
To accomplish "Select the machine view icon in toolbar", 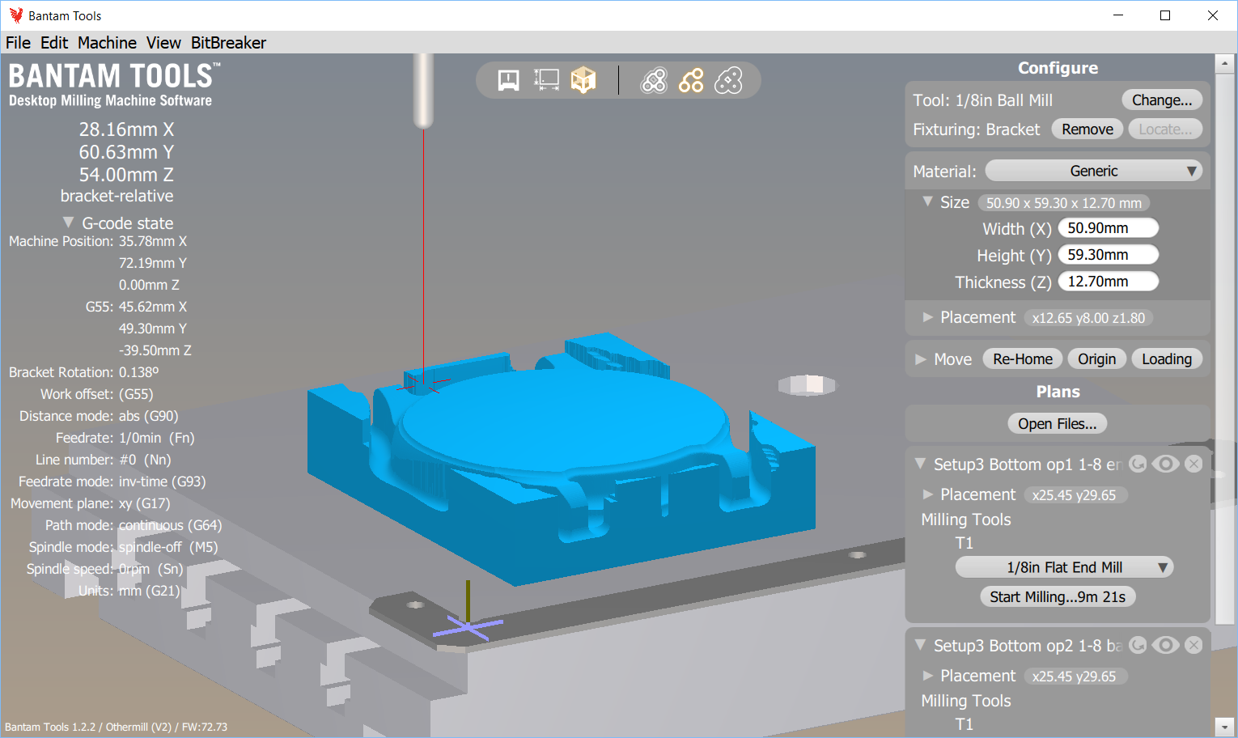I will click(x=507, y=79).
